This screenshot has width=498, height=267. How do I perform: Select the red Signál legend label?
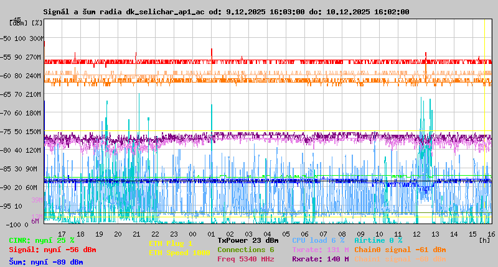pos(52,250)
